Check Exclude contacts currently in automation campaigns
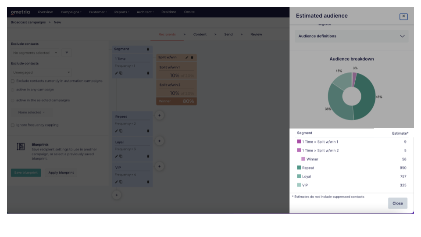The image size is (421, 237). 13,81
